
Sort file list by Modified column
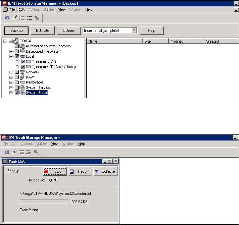coord(186,41)
